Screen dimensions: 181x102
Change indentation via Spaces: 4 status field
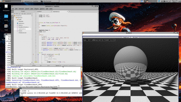(x=58, y=65)
